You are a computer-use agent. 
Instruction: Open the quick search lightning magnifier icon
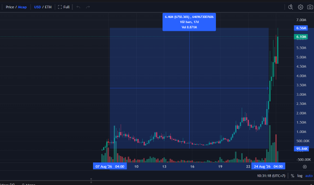290,7
